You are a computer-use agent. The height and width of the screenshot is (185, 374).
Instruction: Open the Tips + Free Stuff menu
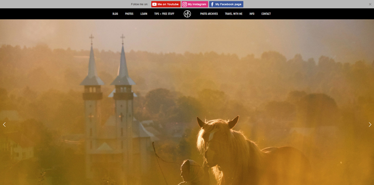[164, 14]
